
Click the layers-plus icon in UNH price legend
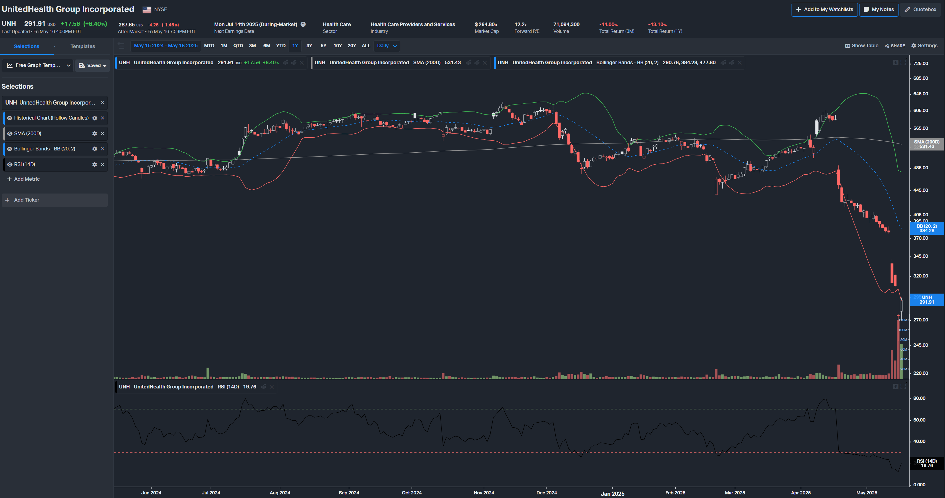[x=285, y=63]
